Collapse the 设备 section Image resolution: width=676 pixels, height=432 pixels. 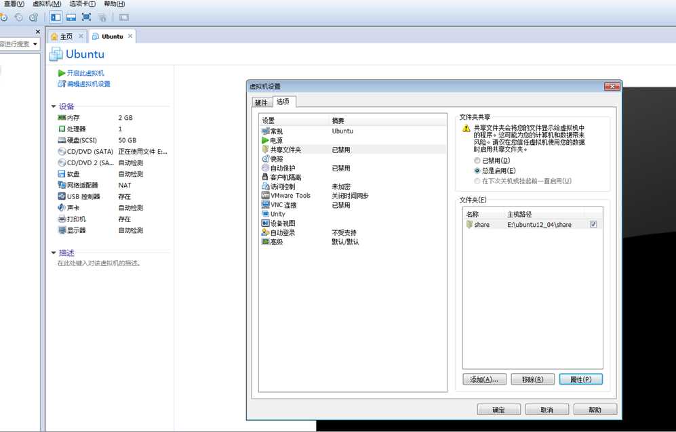(x=54, y=106)
